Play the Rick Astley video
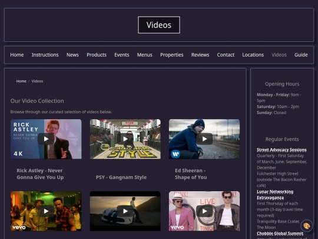The width and height of the screenshot is (318, 239). 46,139
